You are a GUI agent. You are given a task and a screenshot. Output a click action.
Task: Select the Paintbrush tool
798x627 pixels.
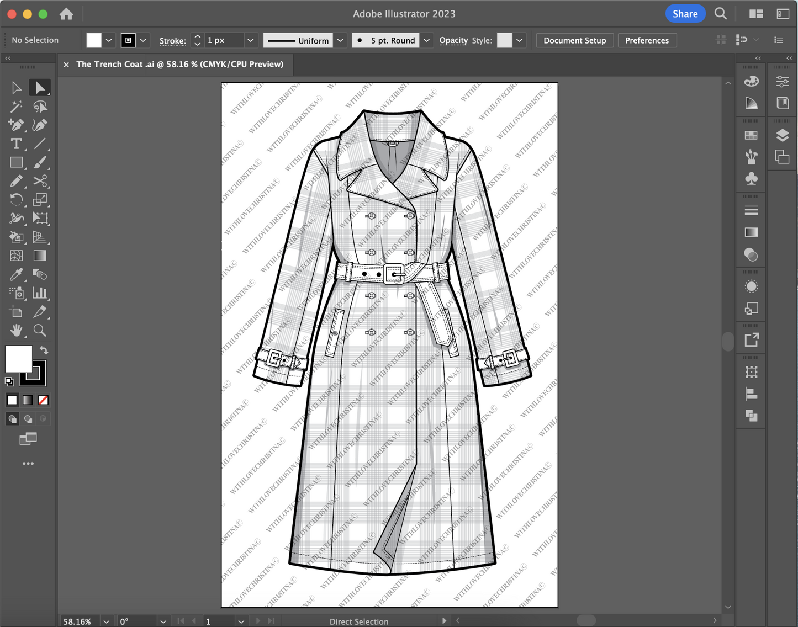[40, 162]
